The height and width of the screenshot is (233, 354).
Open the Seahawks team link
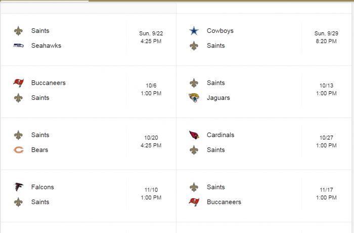(46, 45)
